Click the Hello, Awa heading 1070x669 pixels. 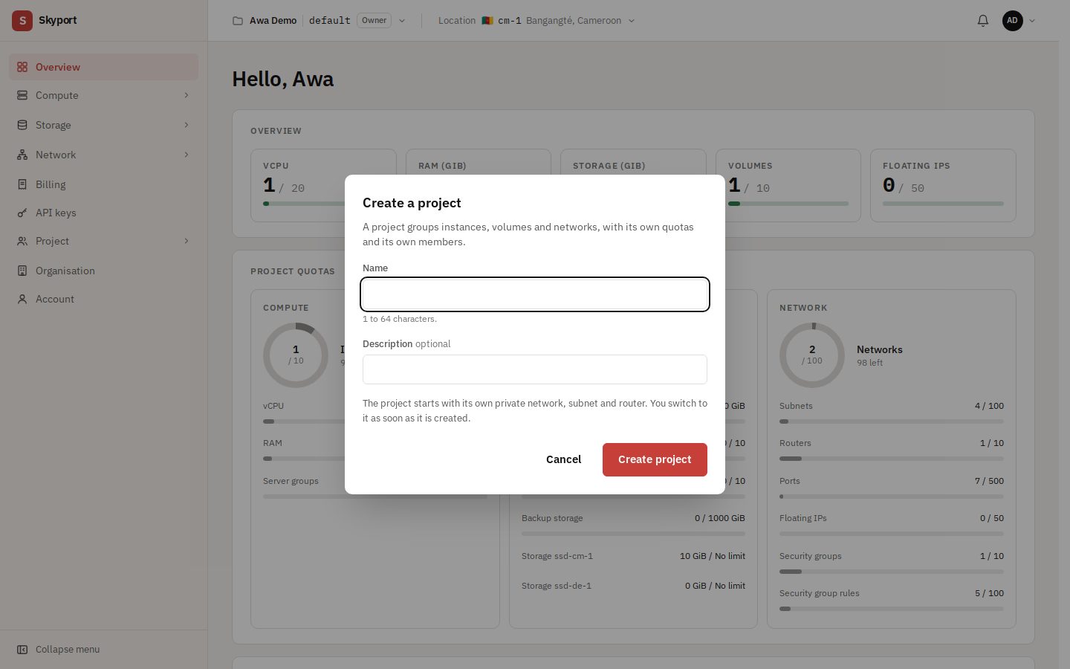282,80
